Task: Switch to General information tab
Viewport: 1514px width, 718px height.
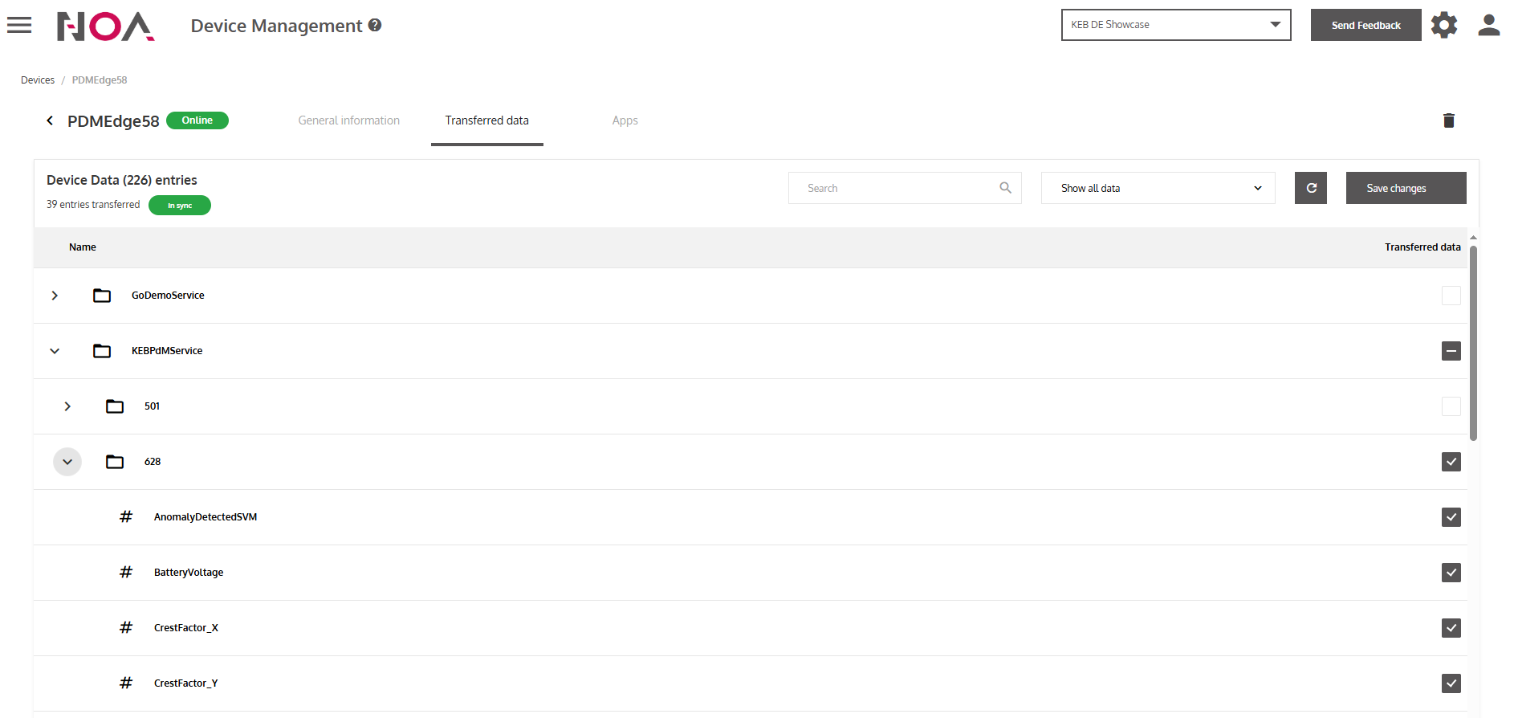Action: 348,120
